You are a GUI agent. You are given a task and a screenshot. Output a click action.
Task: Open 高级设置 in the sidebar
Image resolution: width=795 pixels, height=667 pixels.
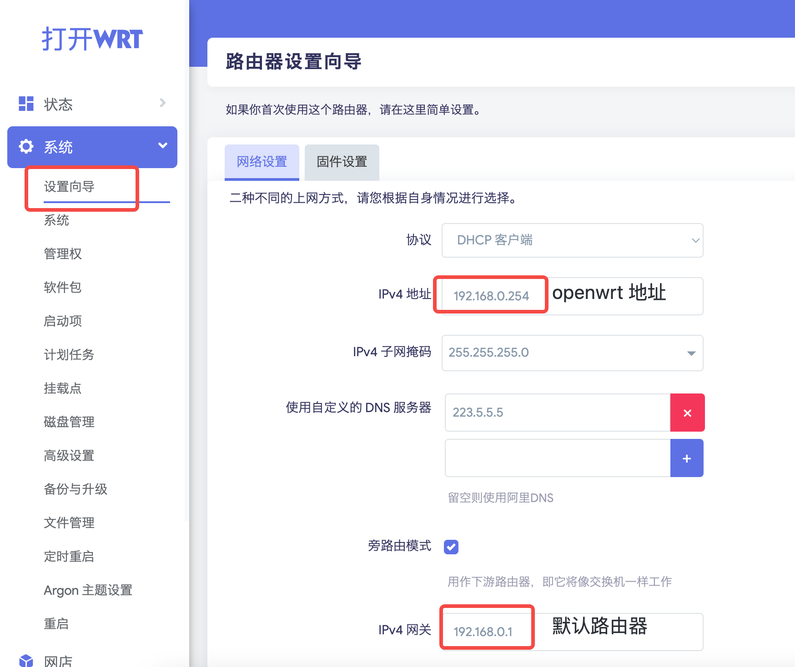click(69, 455)
